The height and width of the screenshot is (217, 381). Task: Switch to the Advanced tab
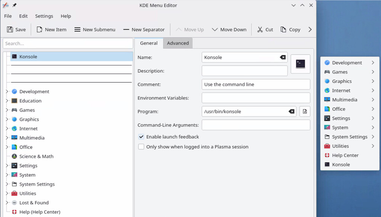[x=178, y=43]
